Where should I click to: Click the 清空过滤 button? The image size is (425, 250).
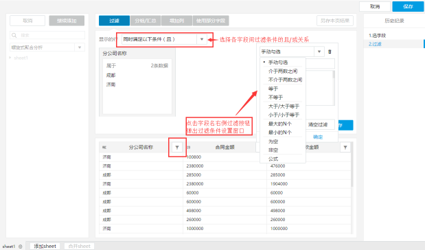318,125
